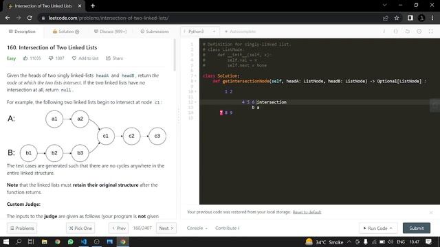The width and height of the screenshot is (440, 247).
Task: Click the thumbs-up likes icon 11035
Action: (25, 58)
